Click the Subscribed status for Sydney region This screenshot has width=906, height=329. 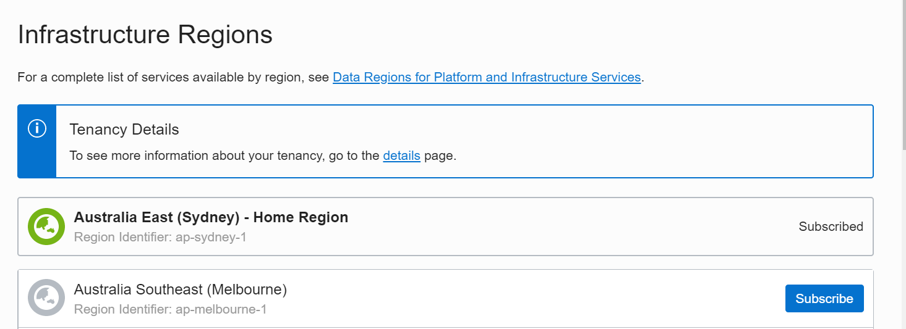[x=831, y=227]
